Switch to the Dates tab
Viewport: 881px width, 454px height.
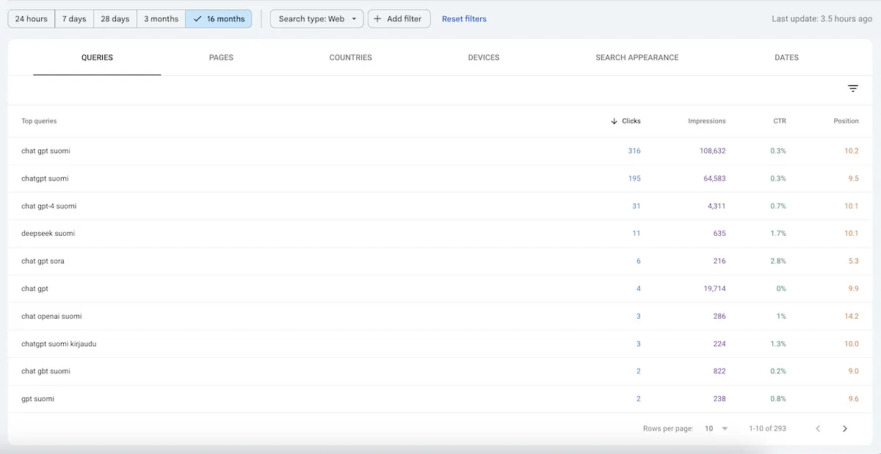tap(786, 57)
